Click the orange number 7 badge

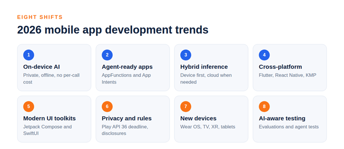186,106
